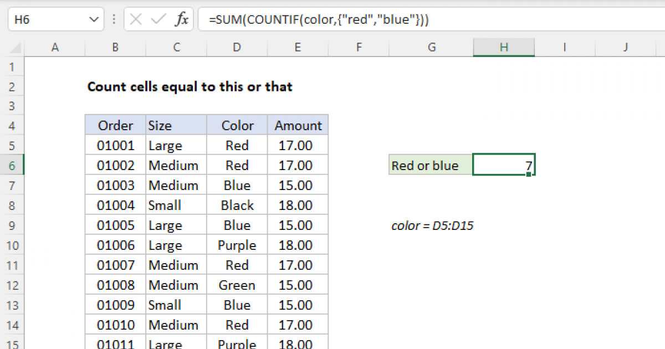Viewport: 665px width, 349px height.
Task: Select column H header
Action: 504,48
